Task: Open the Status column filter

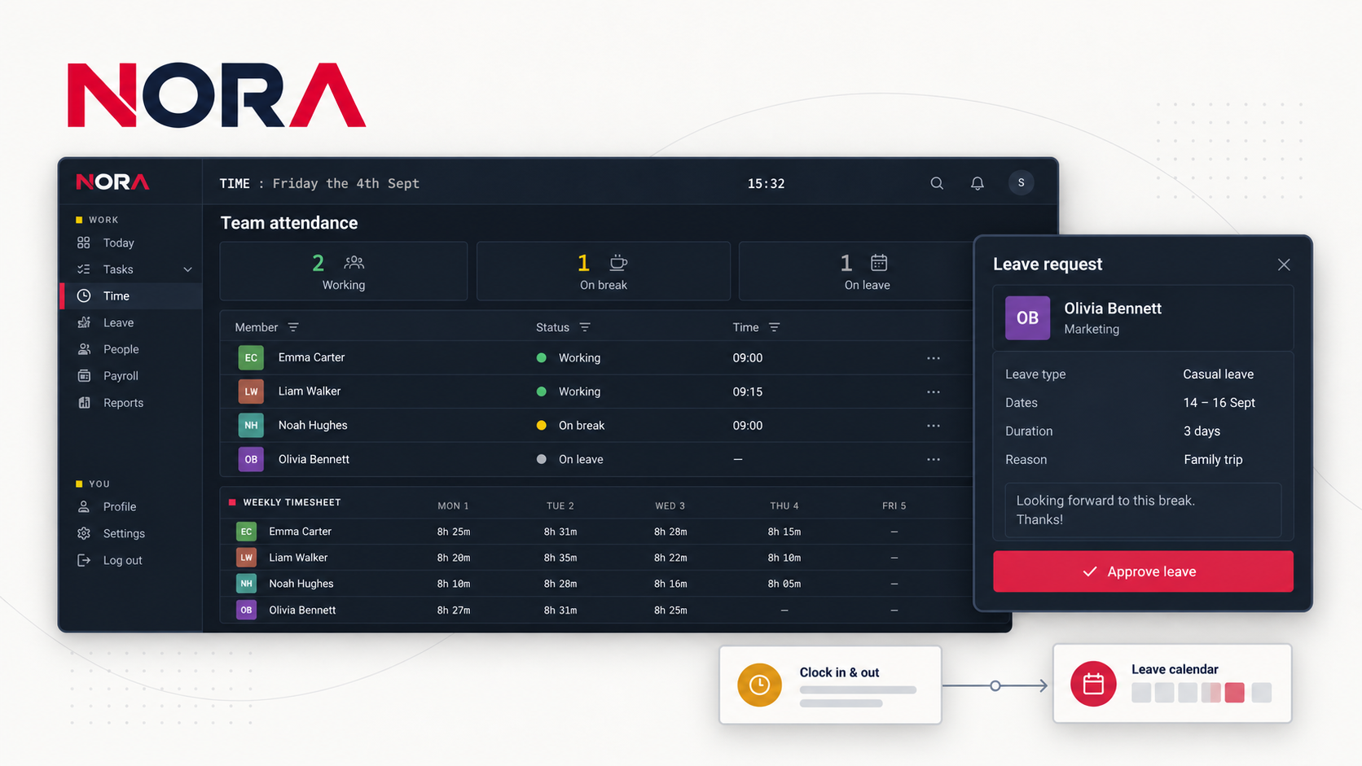Action: coord(585,327)
